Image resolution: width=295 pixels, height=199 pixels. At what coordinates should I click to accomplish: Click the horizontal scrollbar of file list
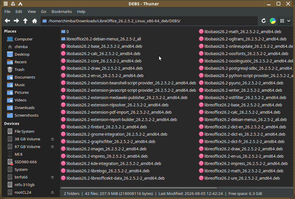[x=139, y=188]
